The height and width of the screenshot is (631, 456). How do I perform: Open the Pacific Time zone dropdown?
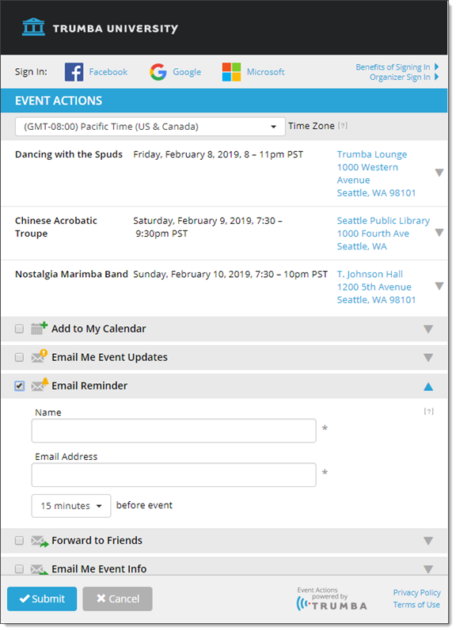click(x=150, y=127)
